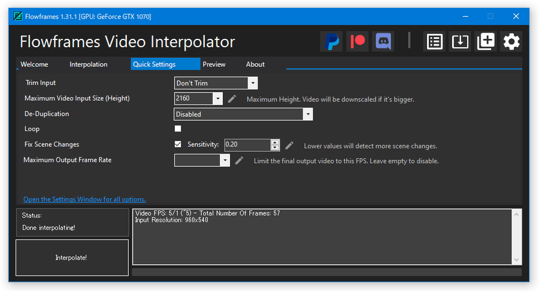Open the Discord server icon
539x291 pixels.
tap(383, 41)
